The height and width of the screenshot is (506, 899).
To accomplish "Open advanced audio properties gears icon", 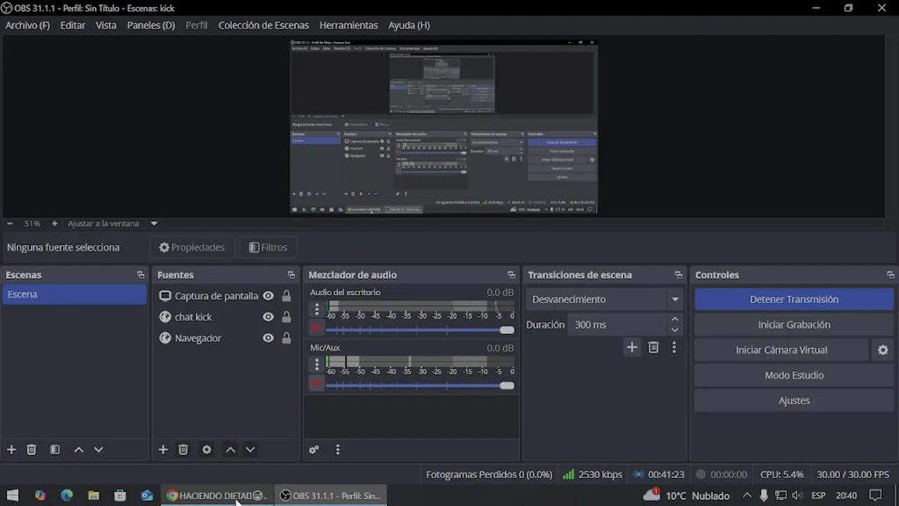I will point(314,450).
